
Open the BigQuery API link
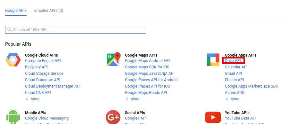pyautogui.click(x=37, y=67)
